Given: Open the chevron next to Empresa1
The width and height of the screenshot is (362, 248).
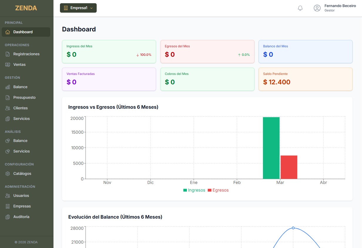Looking at the screenshot, I should click(x=90, y=8).
